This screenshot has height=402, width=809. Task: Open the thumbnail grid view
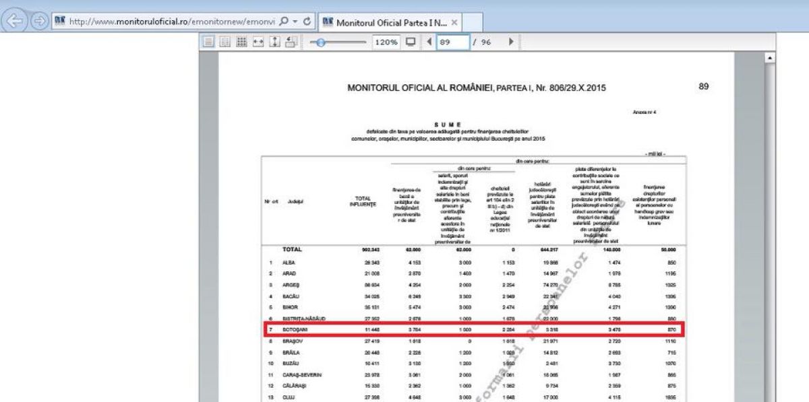pyautogui.click(x=241, y=42)
